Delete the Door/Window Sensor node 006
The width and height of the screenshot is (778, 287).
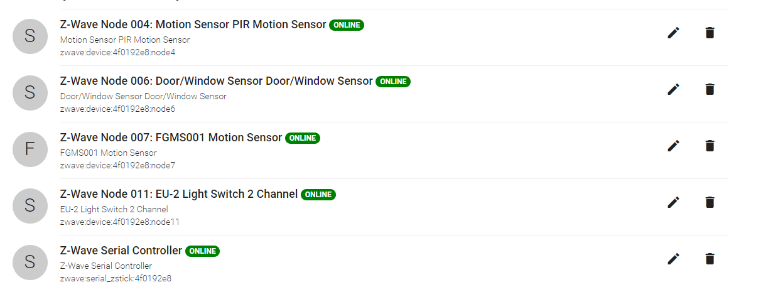pos(710,89)
